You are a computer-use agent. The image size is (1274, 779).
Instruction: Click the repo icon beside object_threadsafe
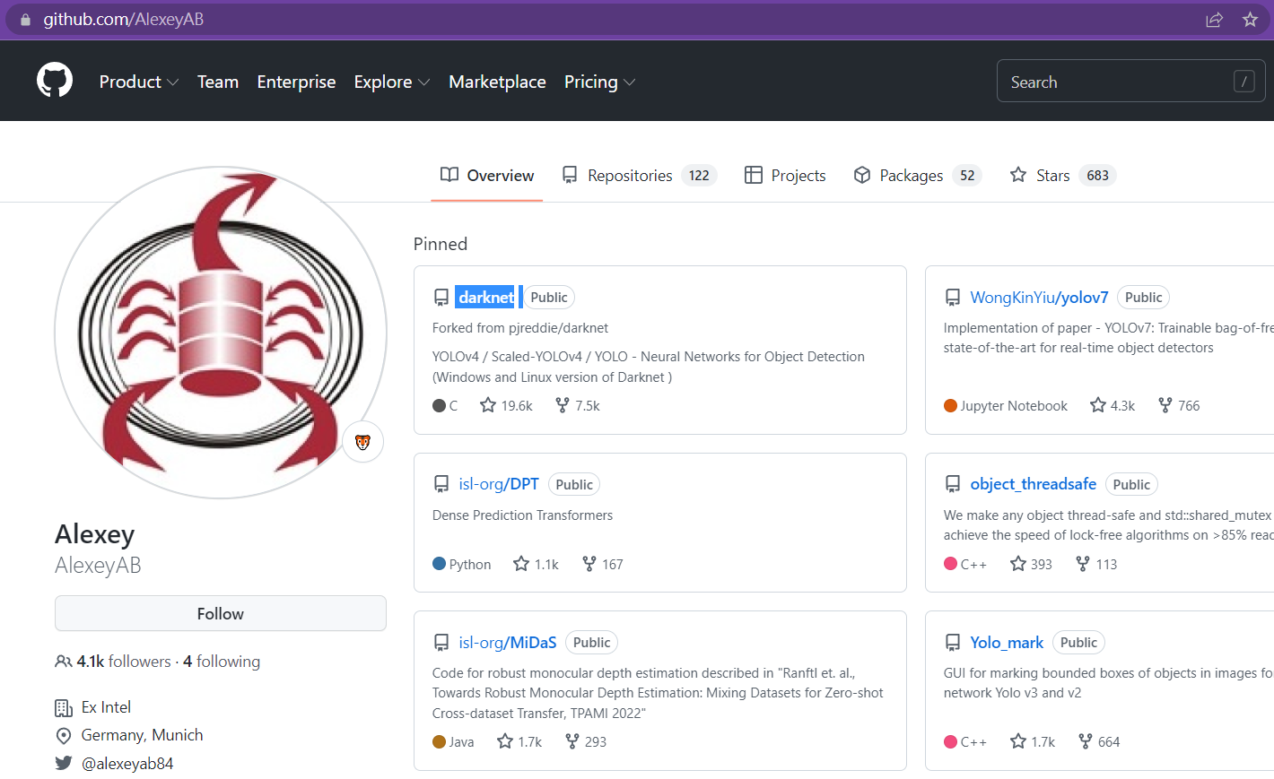953,484
